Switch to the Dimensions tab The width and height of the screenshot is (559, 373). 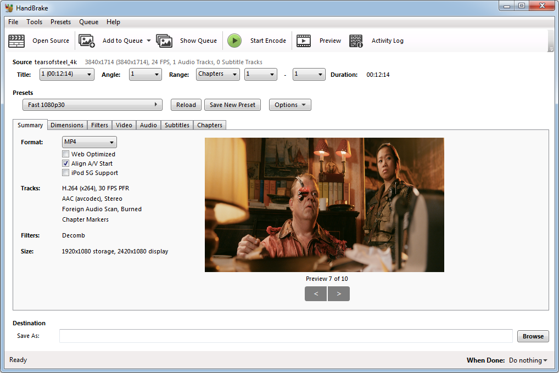(67, 125)
